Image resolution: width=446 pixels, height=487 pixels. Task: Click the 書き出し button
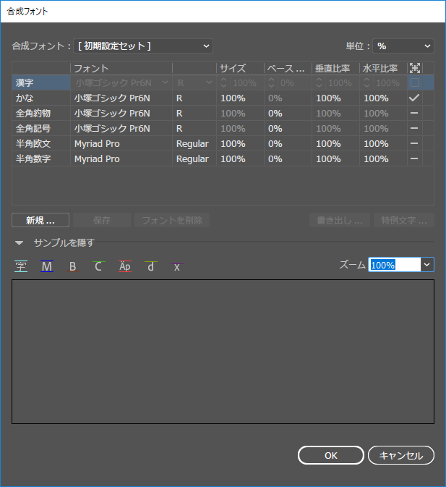click(340, 220)
